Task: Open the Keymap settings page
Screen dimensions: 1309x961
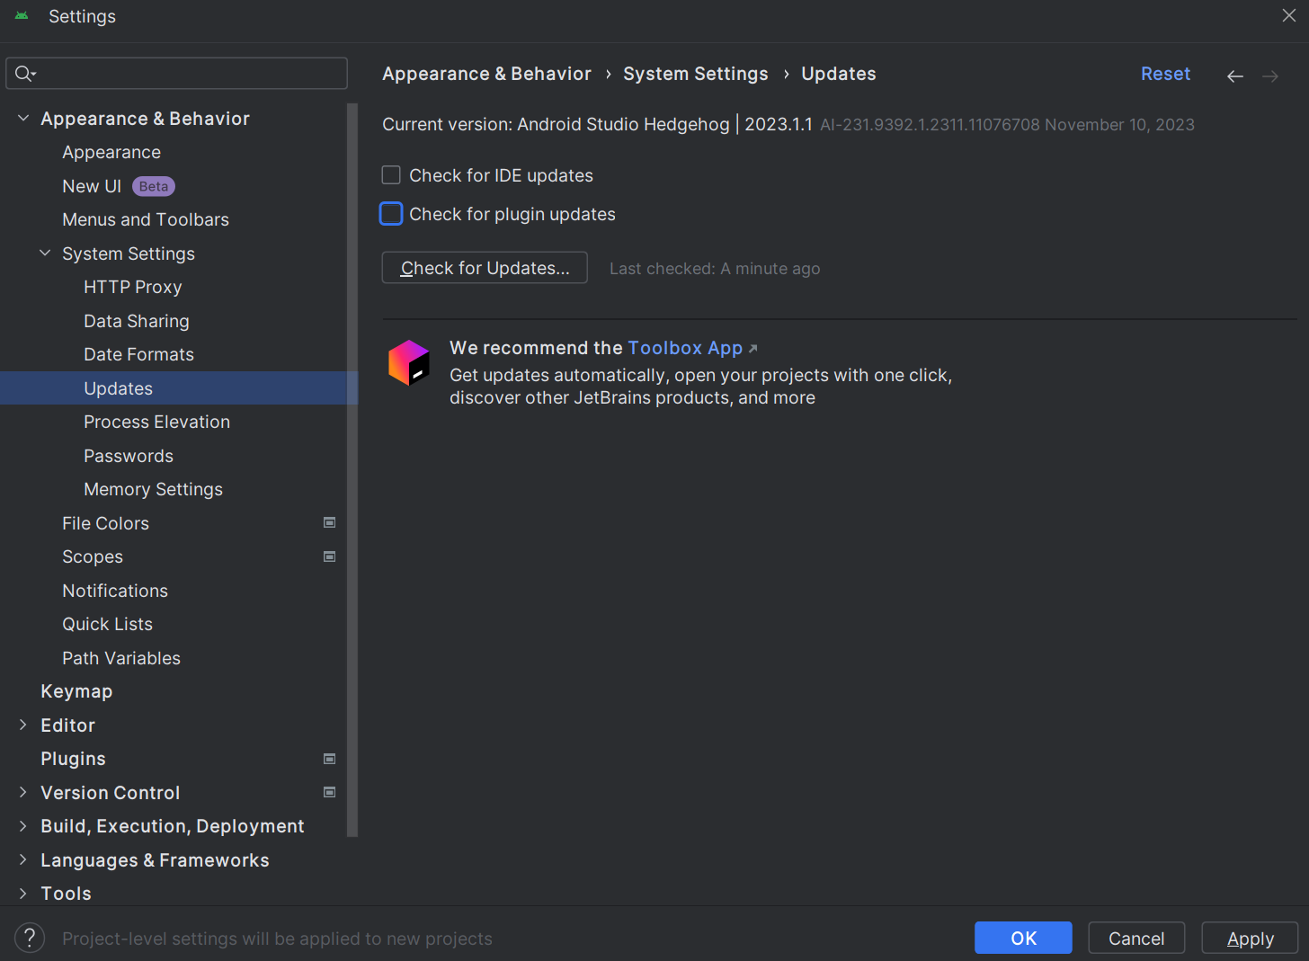Action: (76, 691)
